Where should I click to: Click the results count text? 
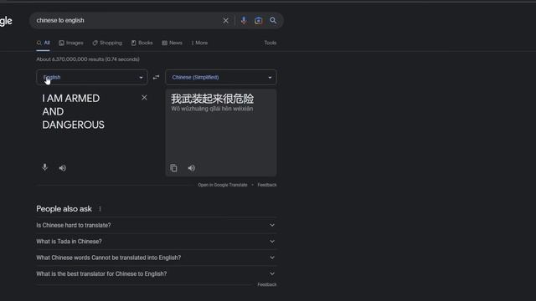[x=88, y=59]
